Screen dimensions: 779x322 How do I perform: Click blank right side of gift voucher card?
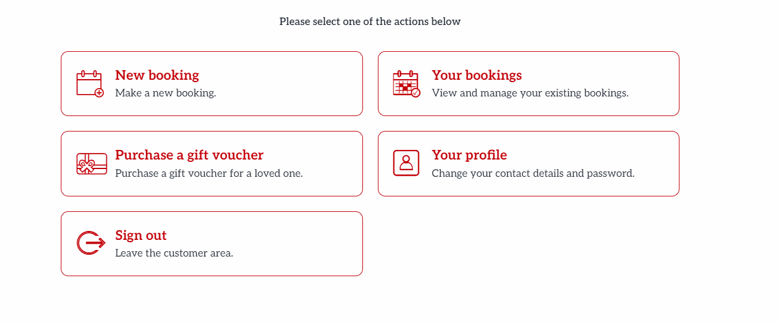[334, 164]
